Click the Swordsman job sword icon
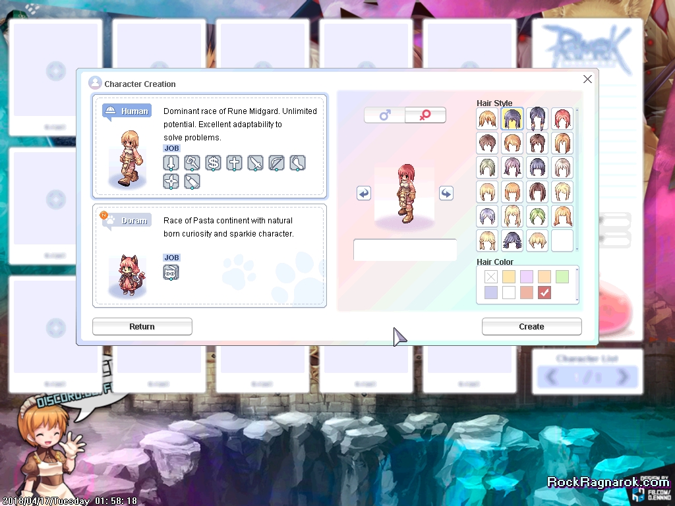675x506 pixels. (x=171, y=163)
